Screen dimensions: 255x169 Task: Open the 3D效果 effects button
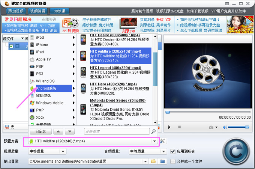(x=60, y=11)
